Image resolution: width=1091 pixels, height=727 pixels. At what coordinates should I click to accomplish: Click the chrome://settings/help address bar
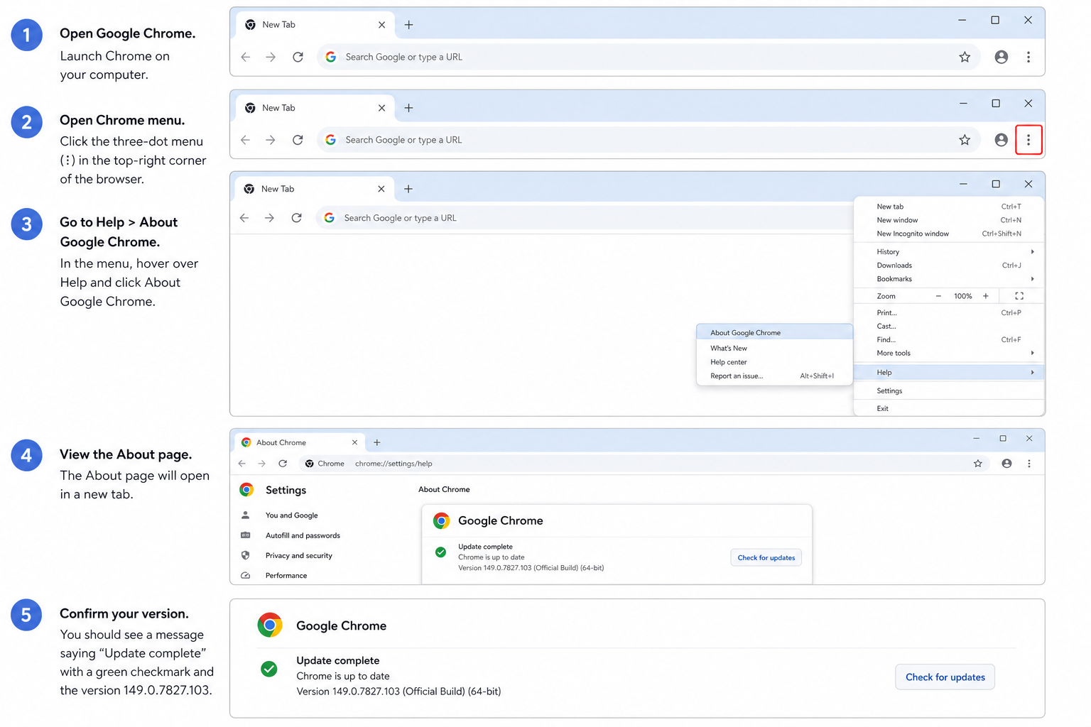644,464
